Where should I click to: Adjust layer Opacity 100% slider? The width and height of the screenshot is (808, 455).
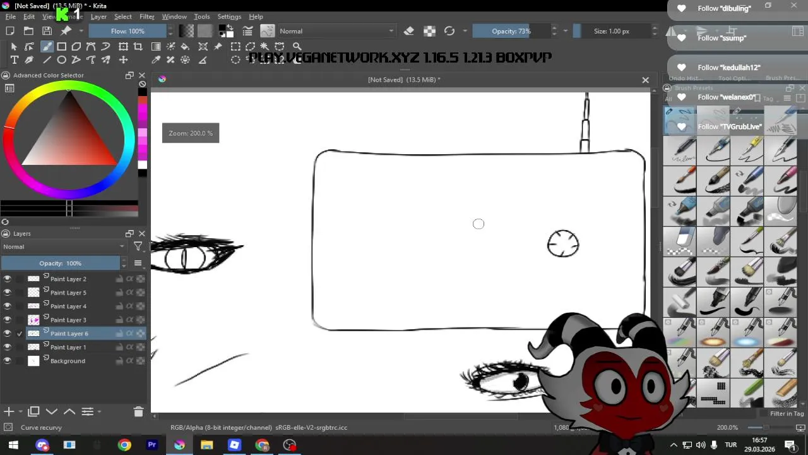pyautogui.click(x=61, y=263)
